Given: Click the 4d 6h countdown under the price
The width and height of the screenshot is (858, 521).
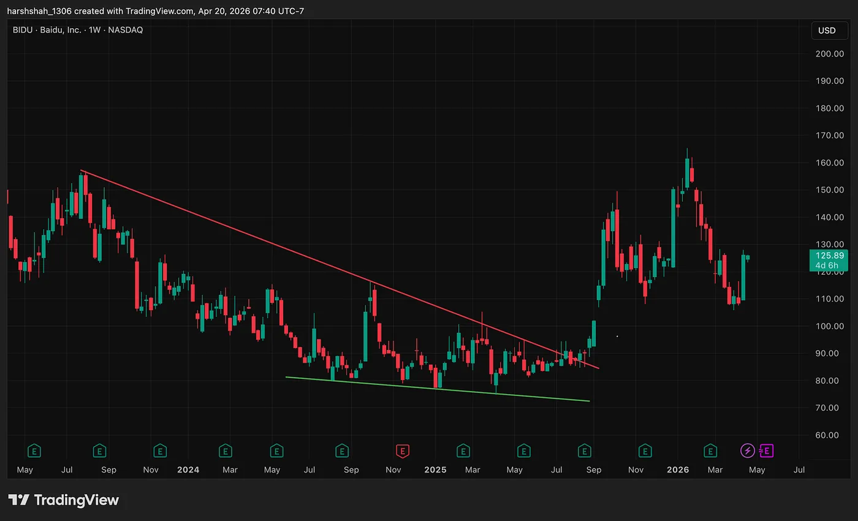Looking at the screenshot, I should (826, 265).
